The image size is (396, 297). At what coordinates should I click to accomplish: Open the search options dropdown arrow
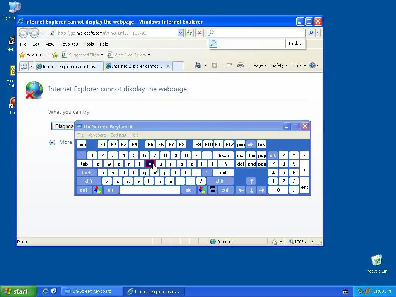coord(318,32)
